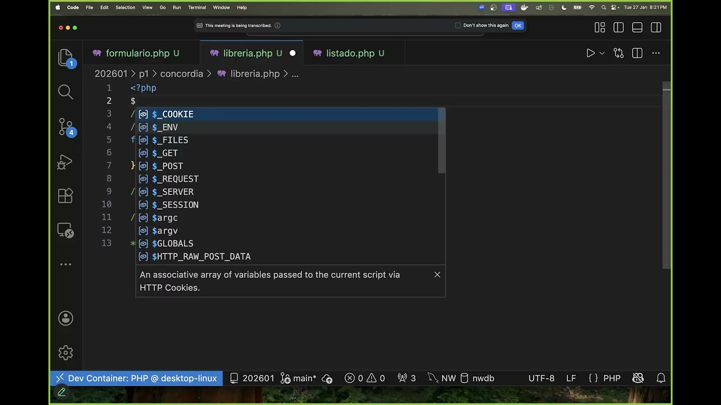Open the Wi-Fi menu bar icon
This screenshot has width=721, height=405.
pyautogui.click(x=591, y=7)
